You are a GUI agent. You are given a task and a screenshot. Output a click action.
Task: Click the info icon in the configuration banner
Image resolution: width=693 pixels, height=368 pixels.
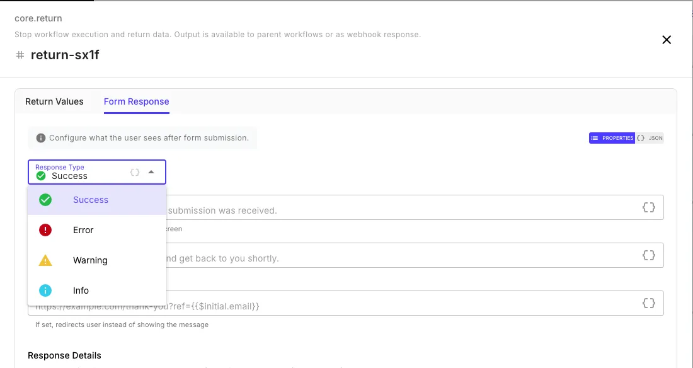pos(41,137)
